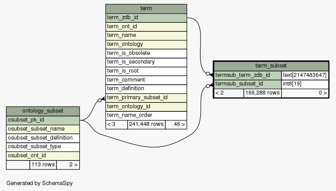This screenshot has width=336, height=191.
Task: Click the 166,288 rows cell in term_subset
Action: (x=262, y=93)
